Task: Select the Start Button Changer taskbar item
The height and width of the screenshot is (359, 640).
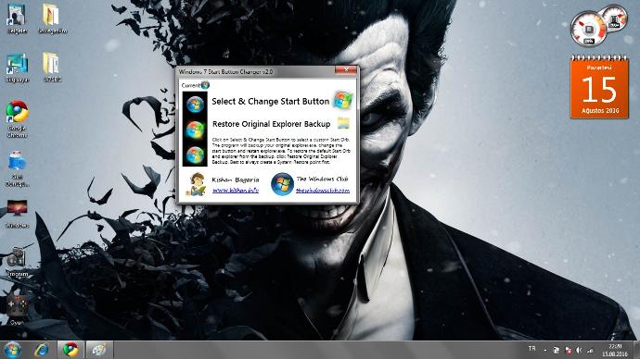Action: [99, 350]
